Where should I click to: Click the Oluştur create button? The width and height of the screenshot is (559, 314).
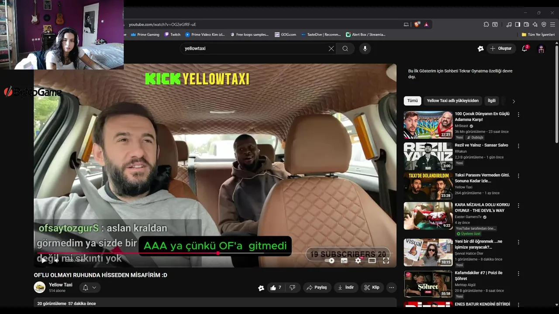(501, 48)
